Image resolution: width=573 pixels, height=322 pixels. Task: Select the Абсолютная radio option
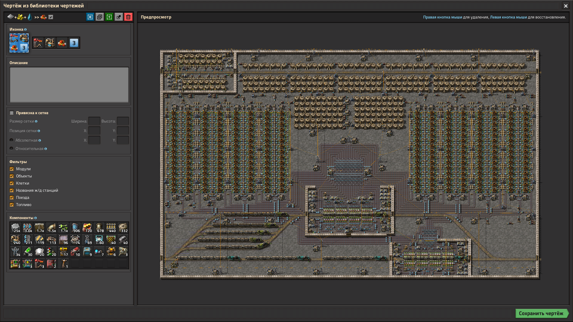click(x=11, y=140)
